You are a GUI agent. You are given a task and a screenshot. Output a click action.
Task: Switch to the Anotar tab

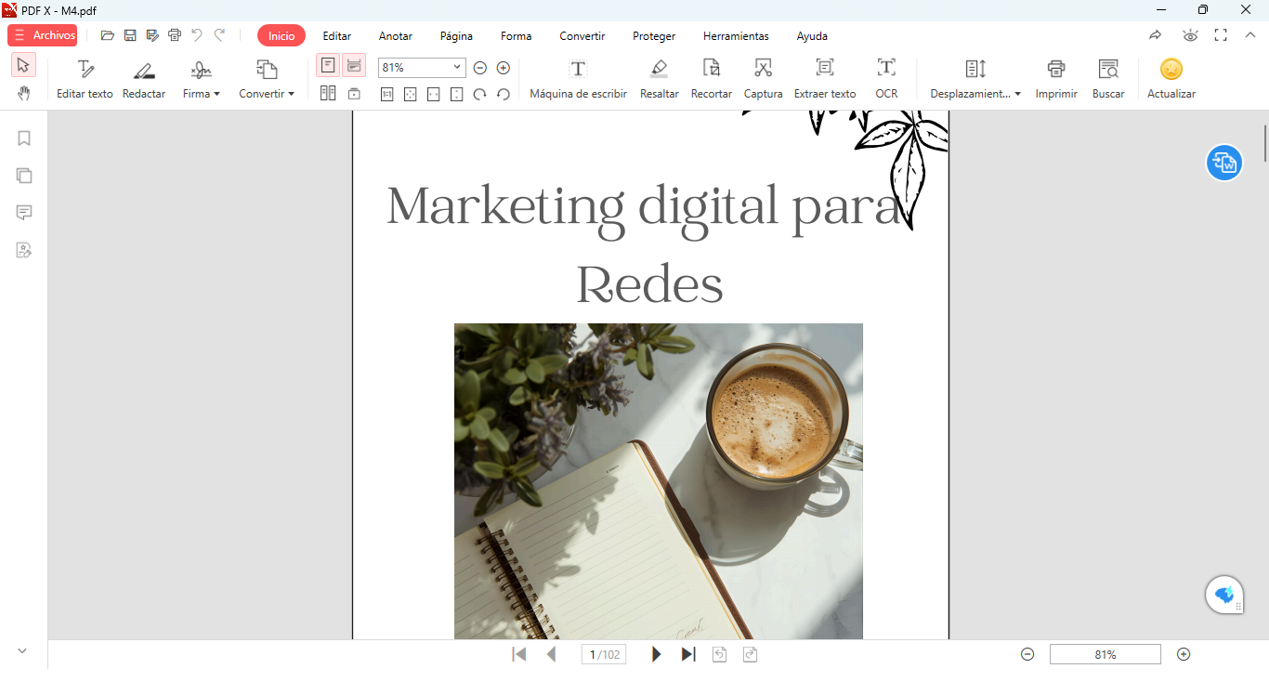tap(395, 36)
